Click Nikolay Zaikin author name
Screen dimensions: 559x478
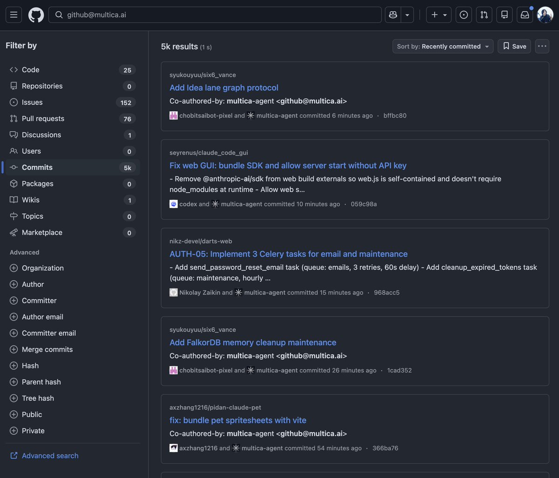[x=199, y=292]
